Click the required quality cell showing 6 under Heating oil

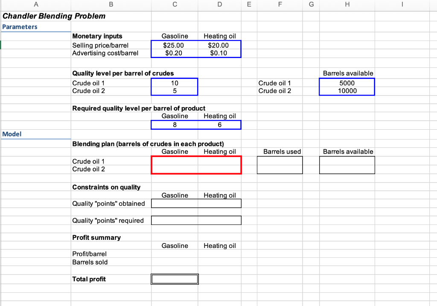(x=219, y=125)
